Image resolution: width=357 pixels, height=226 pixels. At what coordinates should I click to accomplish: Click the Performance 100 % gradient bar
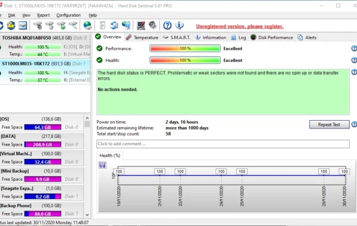(x=185, y=48)
